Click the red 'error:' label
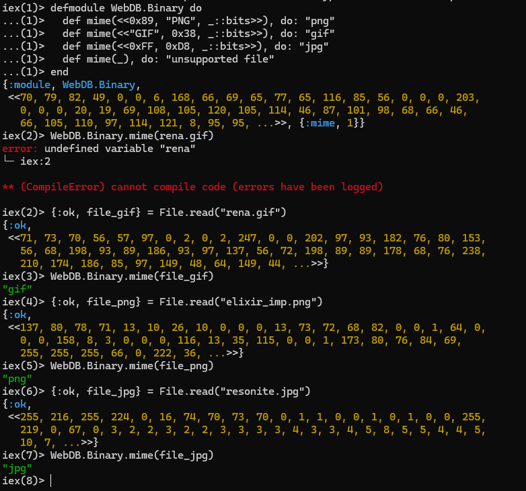Screen dimensions: 526x491 [20, 148]
